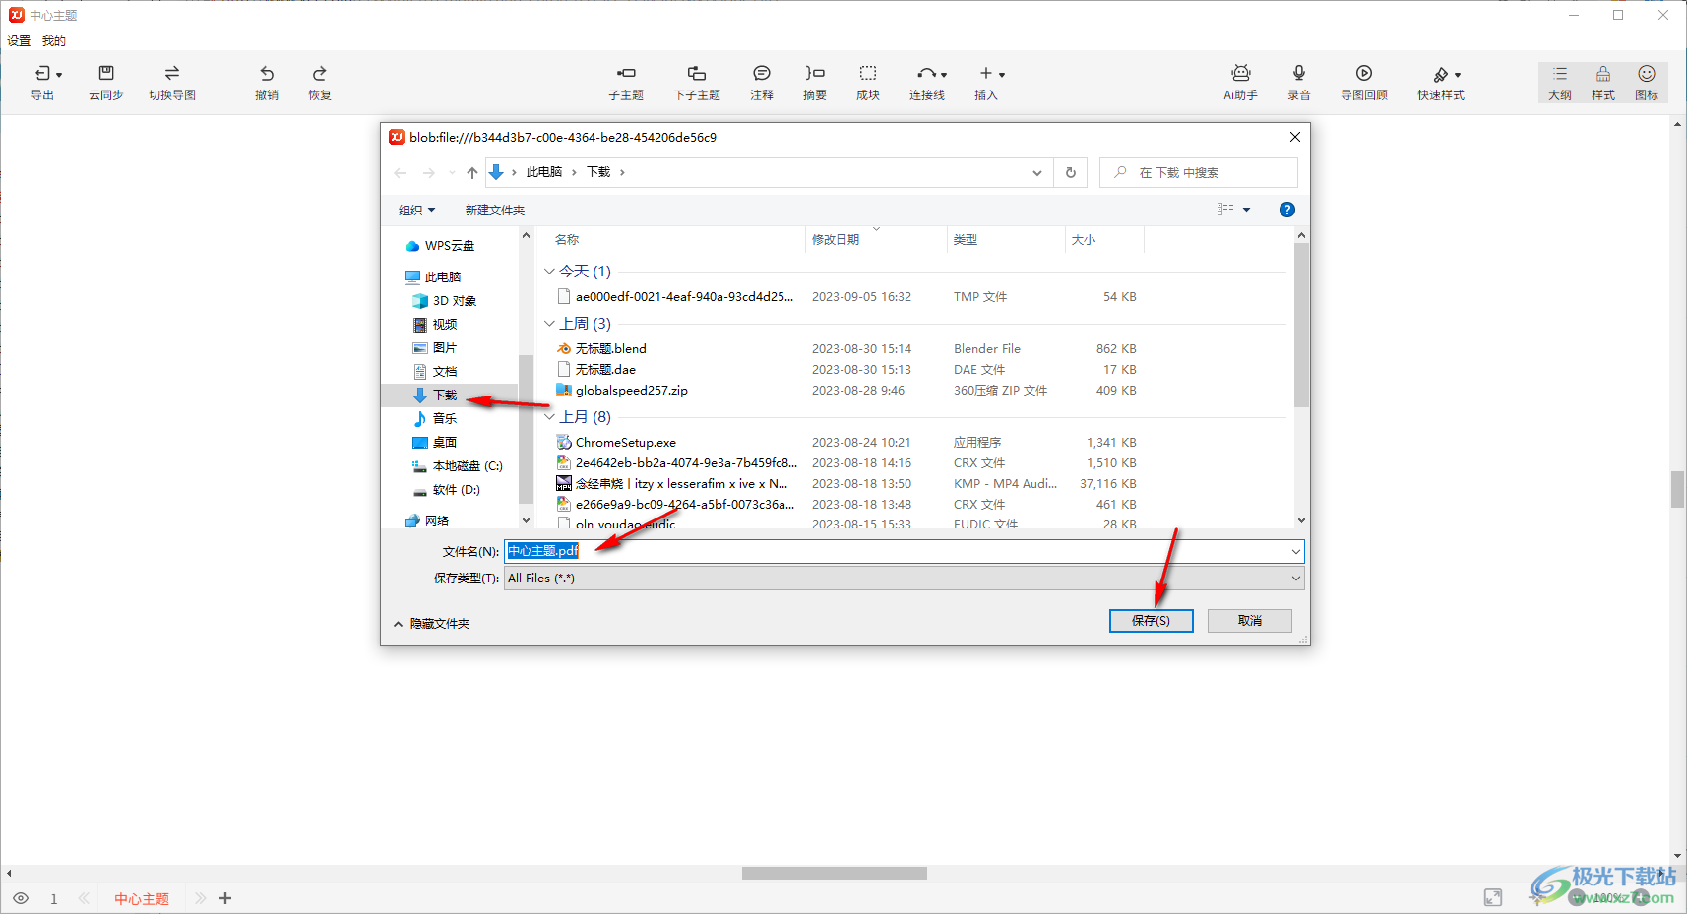Go up one folder level

click(x=472, y=173)
